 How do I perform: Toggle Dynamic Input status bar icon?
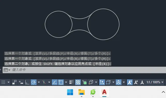pyautogui.click(x=21, y=82)
